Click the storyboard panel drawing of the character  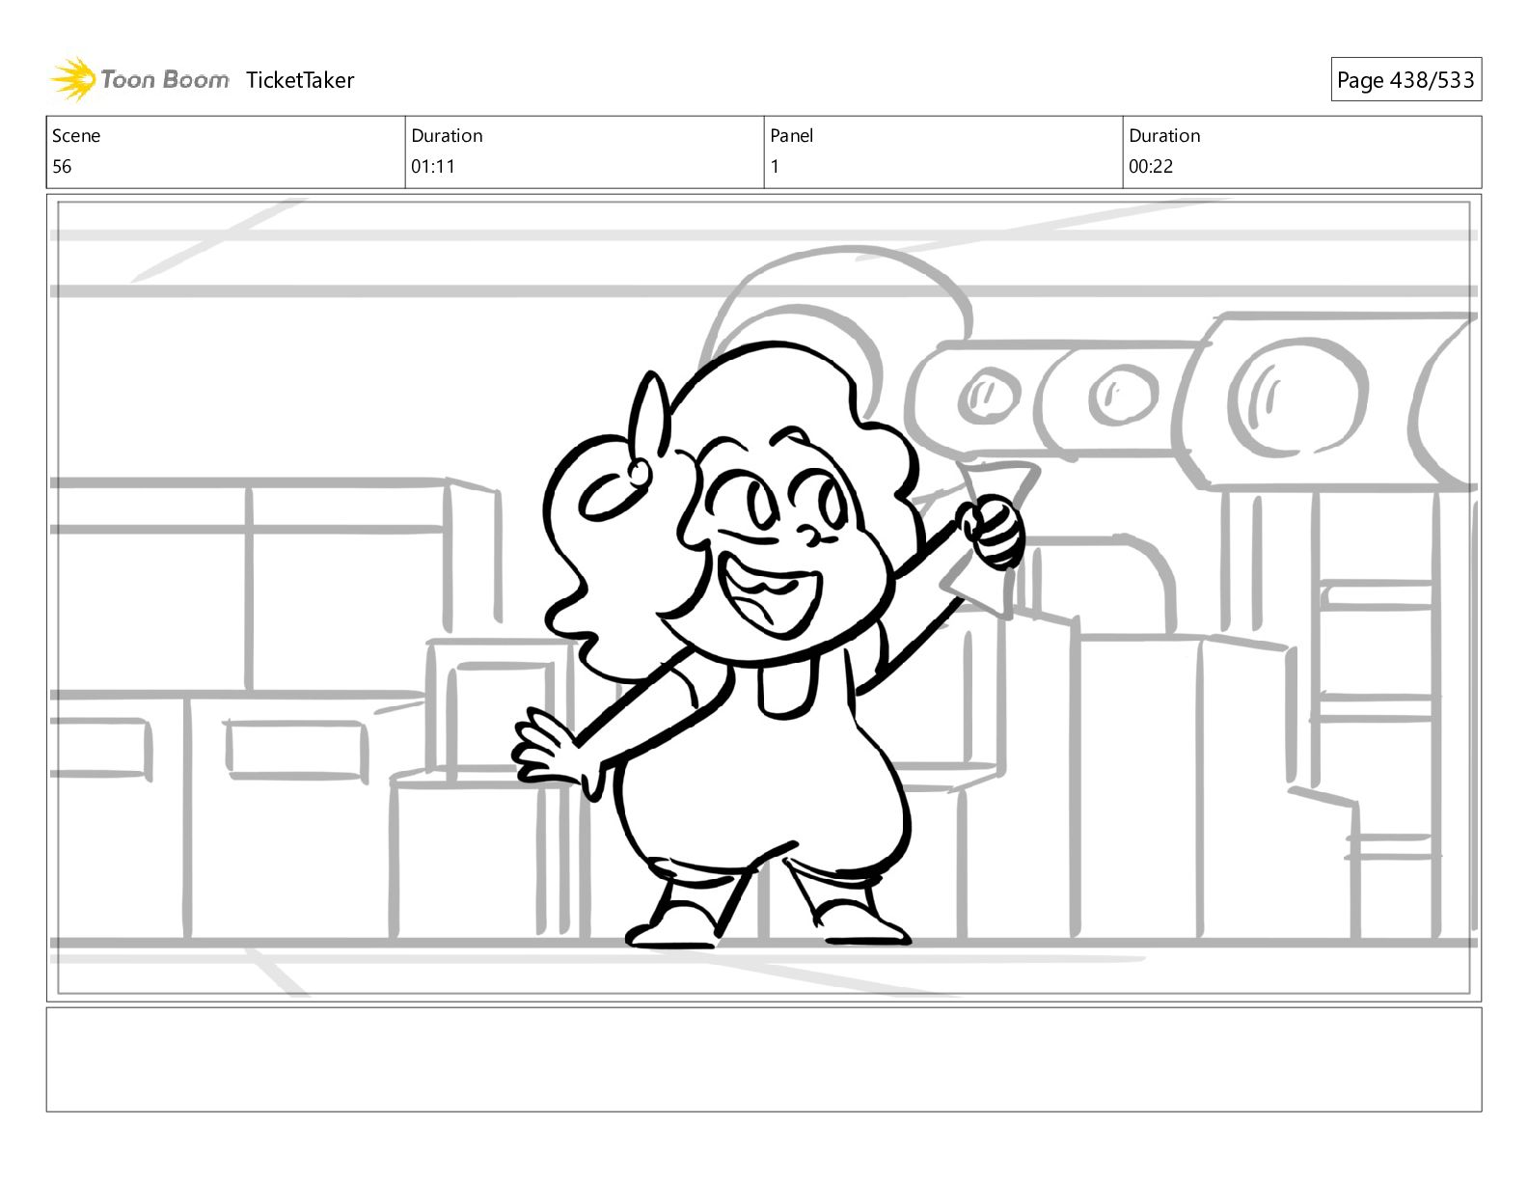764,597
